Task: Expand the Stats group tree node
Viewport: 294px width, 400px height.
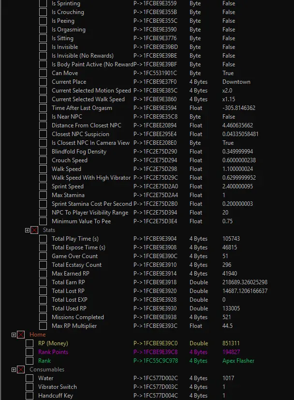Action: (x=28, y=231)
